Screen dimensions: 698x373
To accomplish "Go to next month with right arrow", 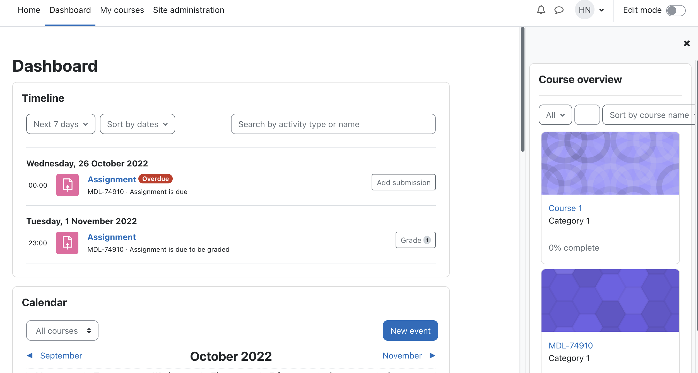I will pyautogui.click(x=432, y=355).
